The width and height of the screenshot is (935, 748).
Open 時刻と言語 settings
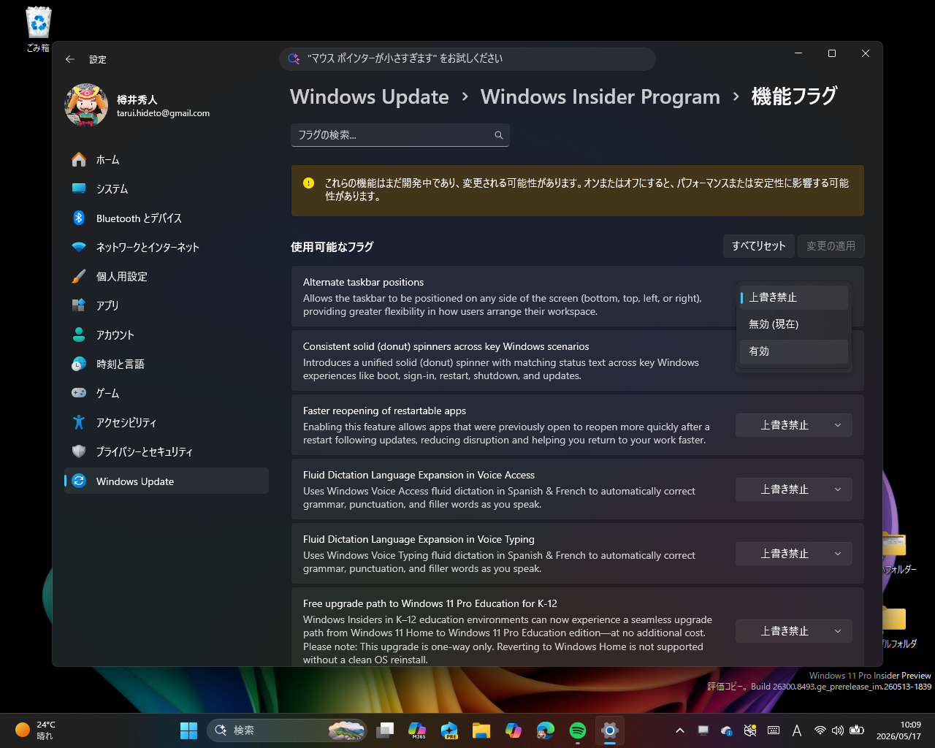point(167,364)
